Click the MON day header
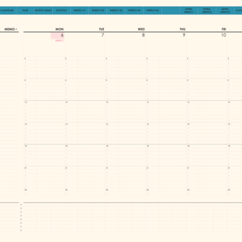Viewport: 242px width, 242px height. [59, 29]
